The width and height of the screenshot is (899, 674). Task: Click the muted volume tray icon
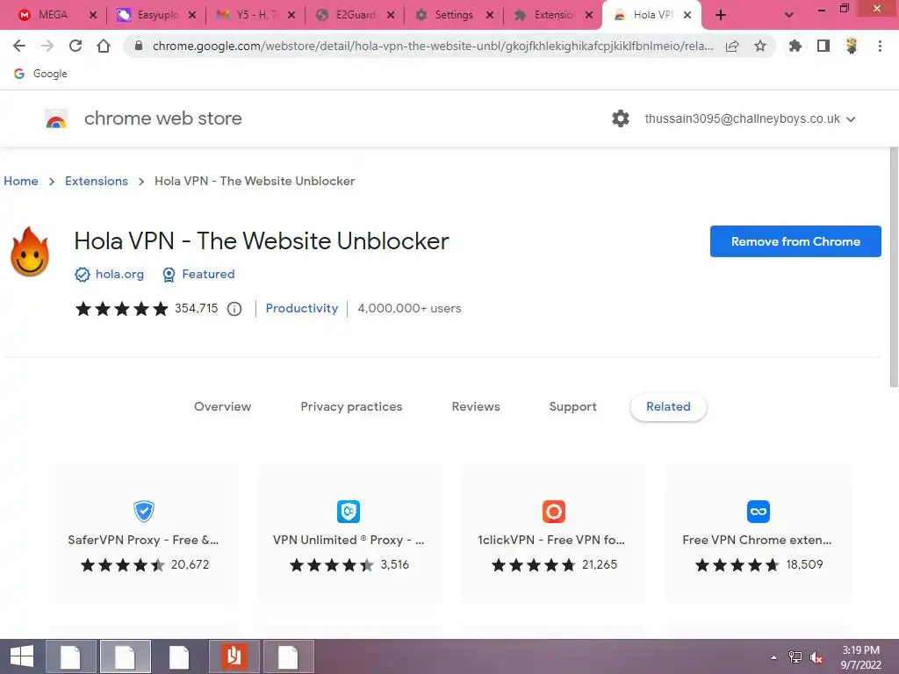816,657
